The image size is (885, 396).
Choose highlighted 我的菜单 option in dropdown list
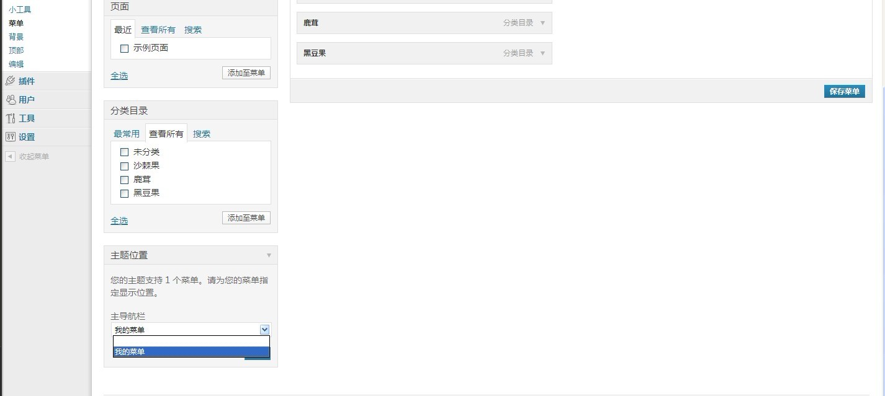pyautogui.click(x=191, y=352)
